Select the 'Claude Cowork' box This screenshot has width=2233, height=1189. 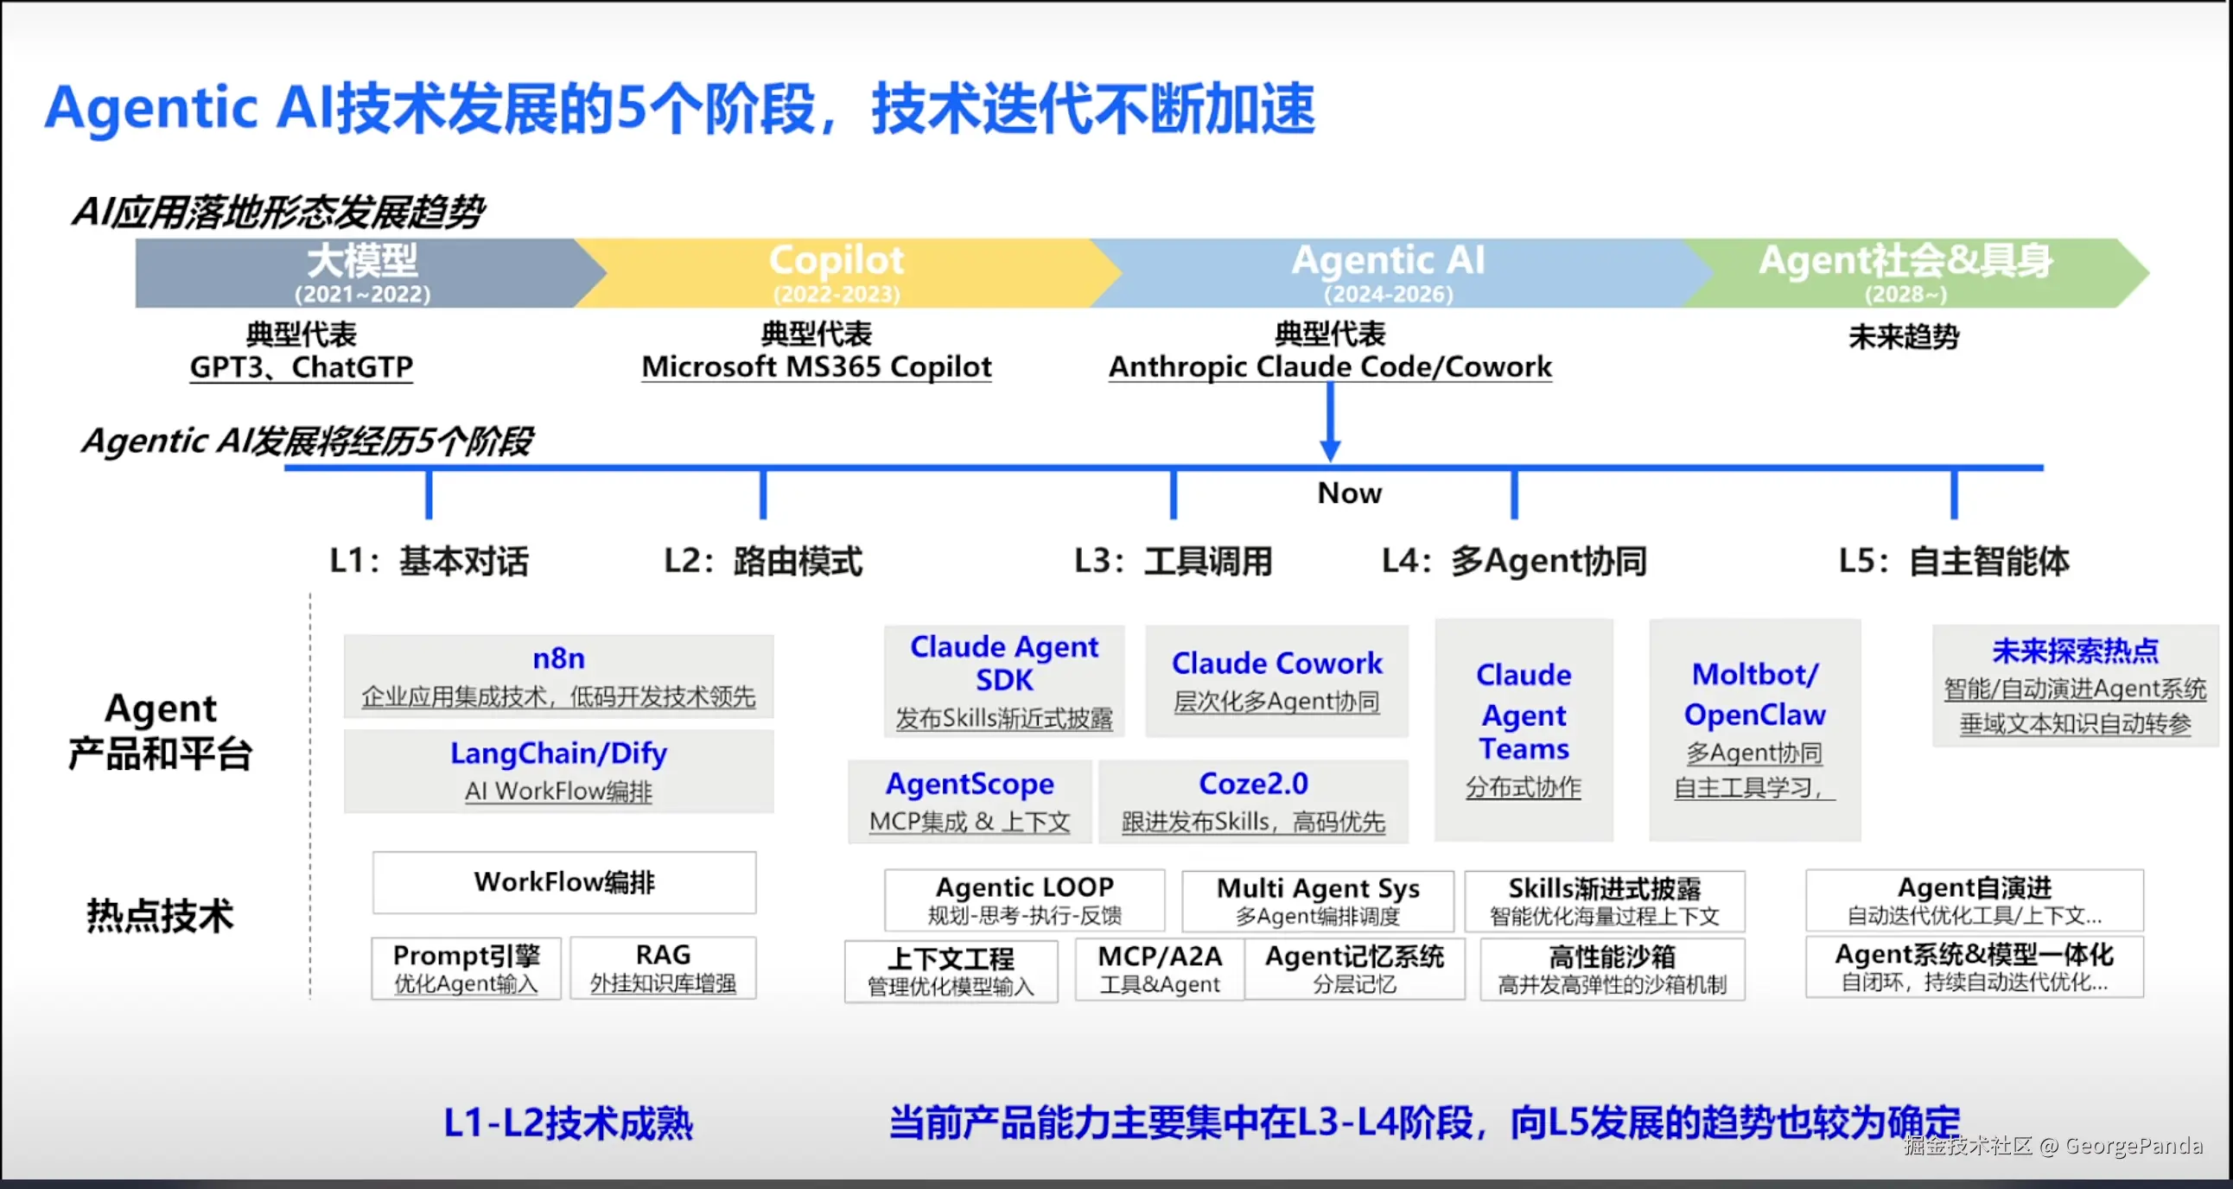point(1276,681)
